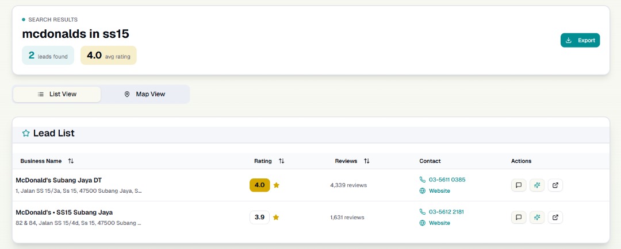Open message action for McDonald's SS15 Subang Jaya
This screenshot has height=249, width=621.
tap(519, 217)
